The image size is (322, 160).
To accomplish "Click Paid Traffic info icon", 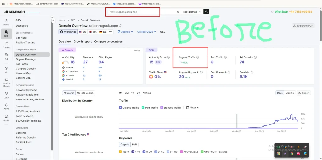I will [225, 57].
